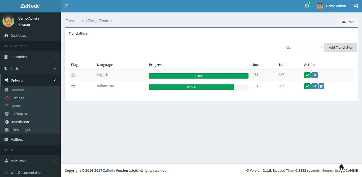
Task: Open the Afar language dropdown
Action: [303, 47]
